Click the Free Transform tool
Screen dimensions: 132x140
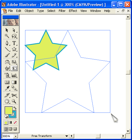click(x=14, y=68)
